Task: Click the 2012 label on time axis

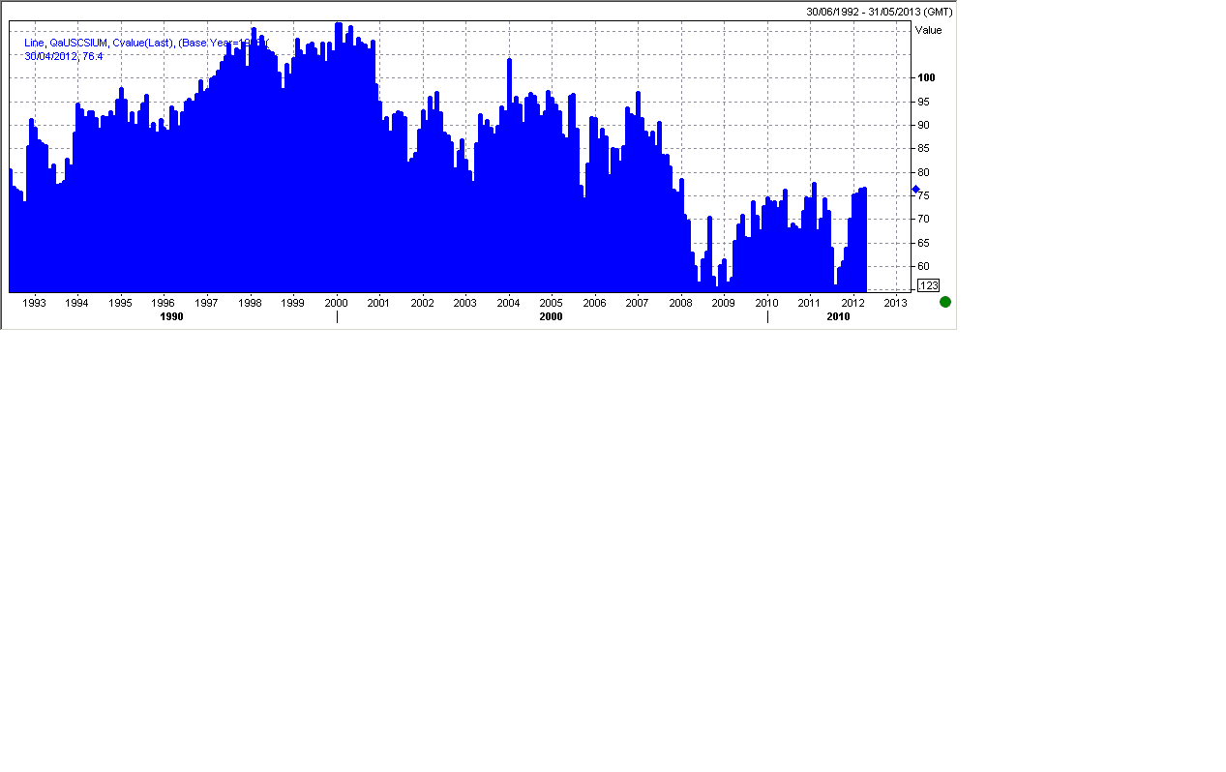Action: (852, 303)
